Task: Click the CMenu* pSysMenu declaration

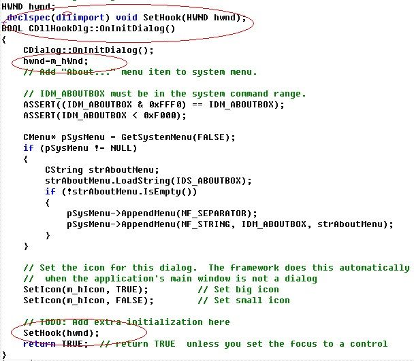Action: click(129, 137)
